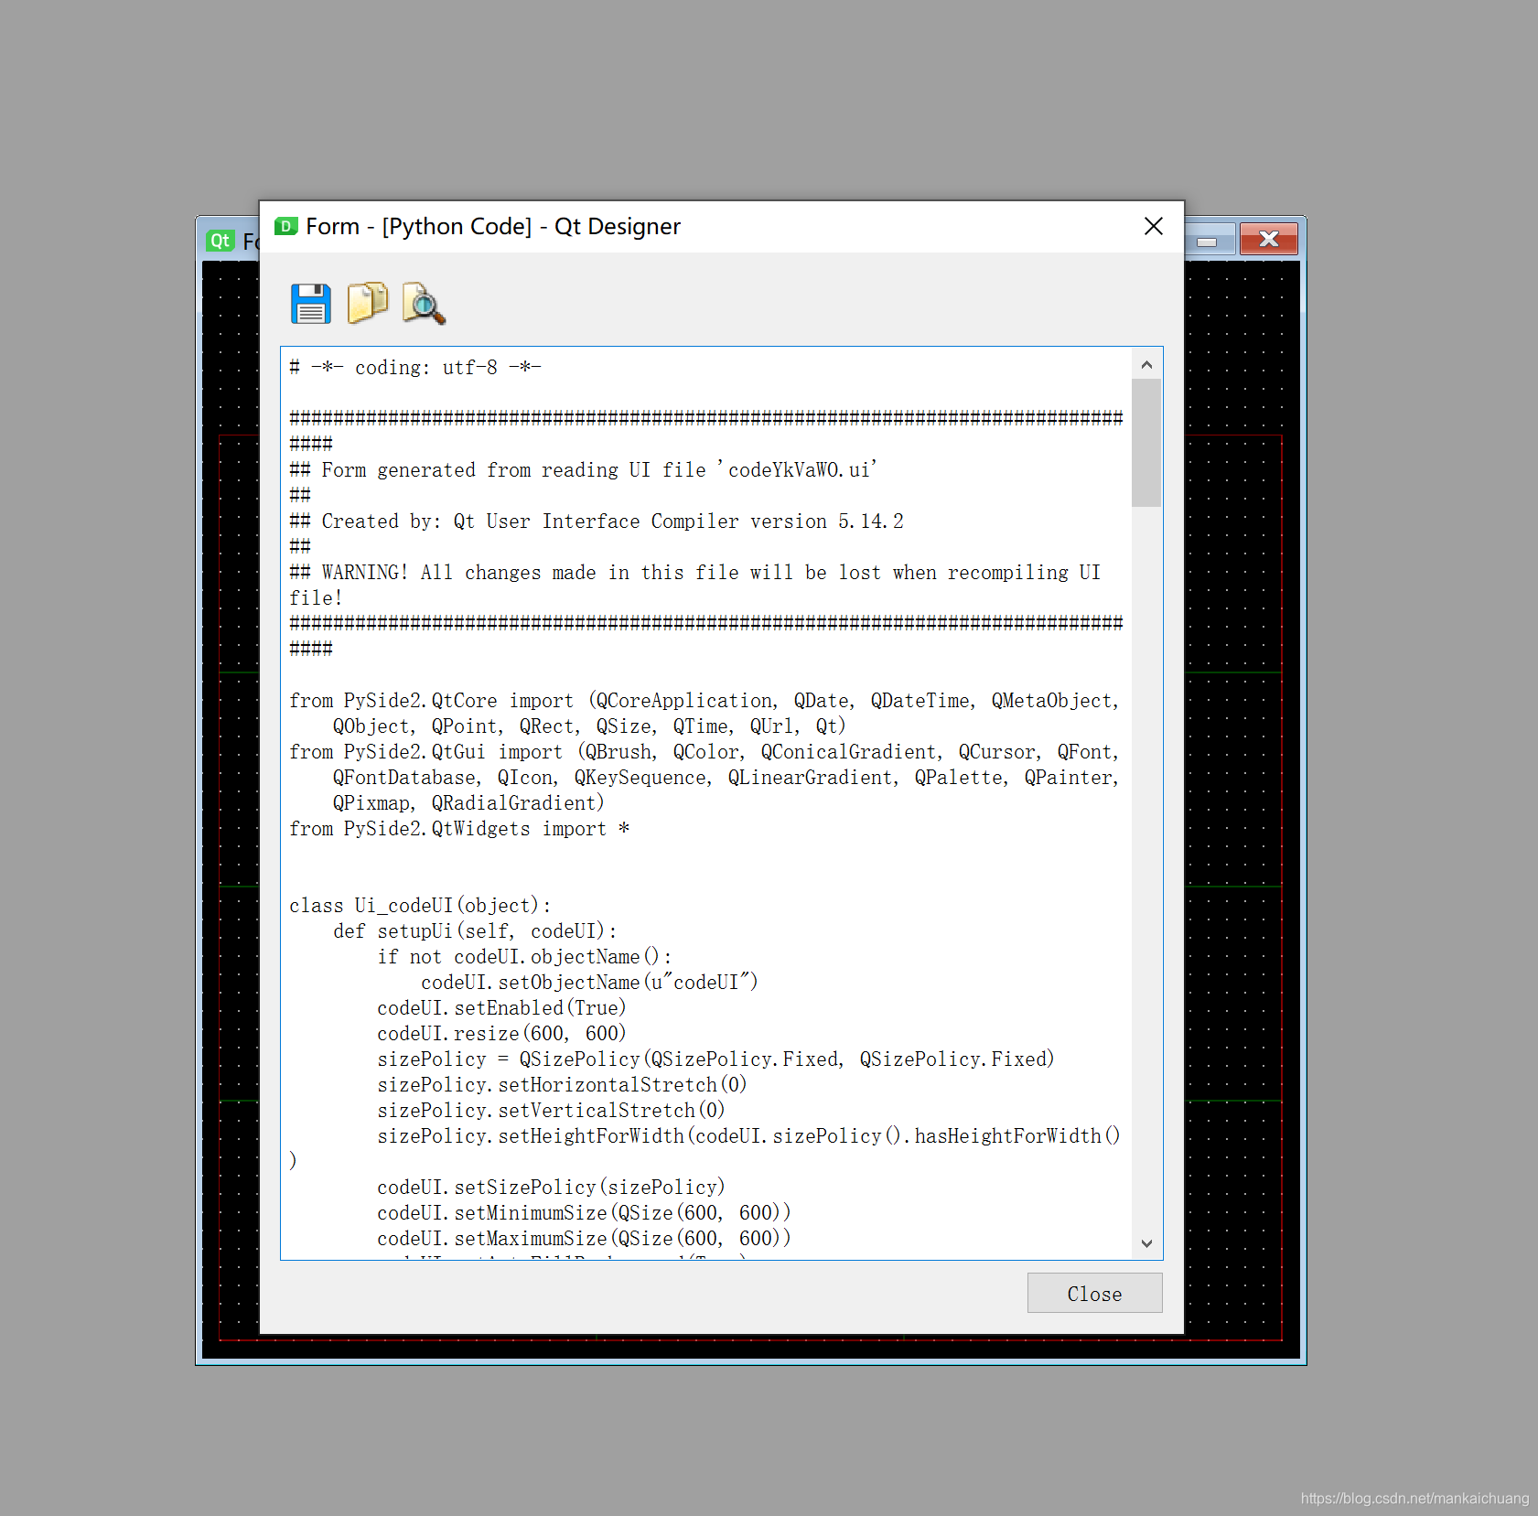Minimize the background Form window
1538x1516 pixels.
pyautogui.click(x=1208, y=242)
